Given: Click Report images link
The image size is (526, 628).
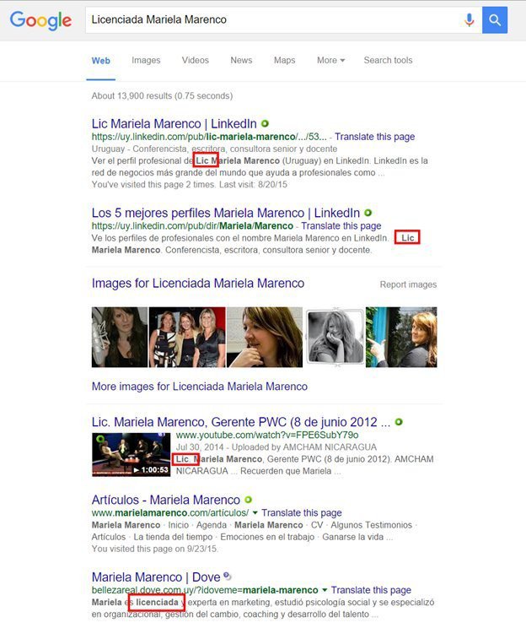Looking at the screenshot, I should 408,284.
